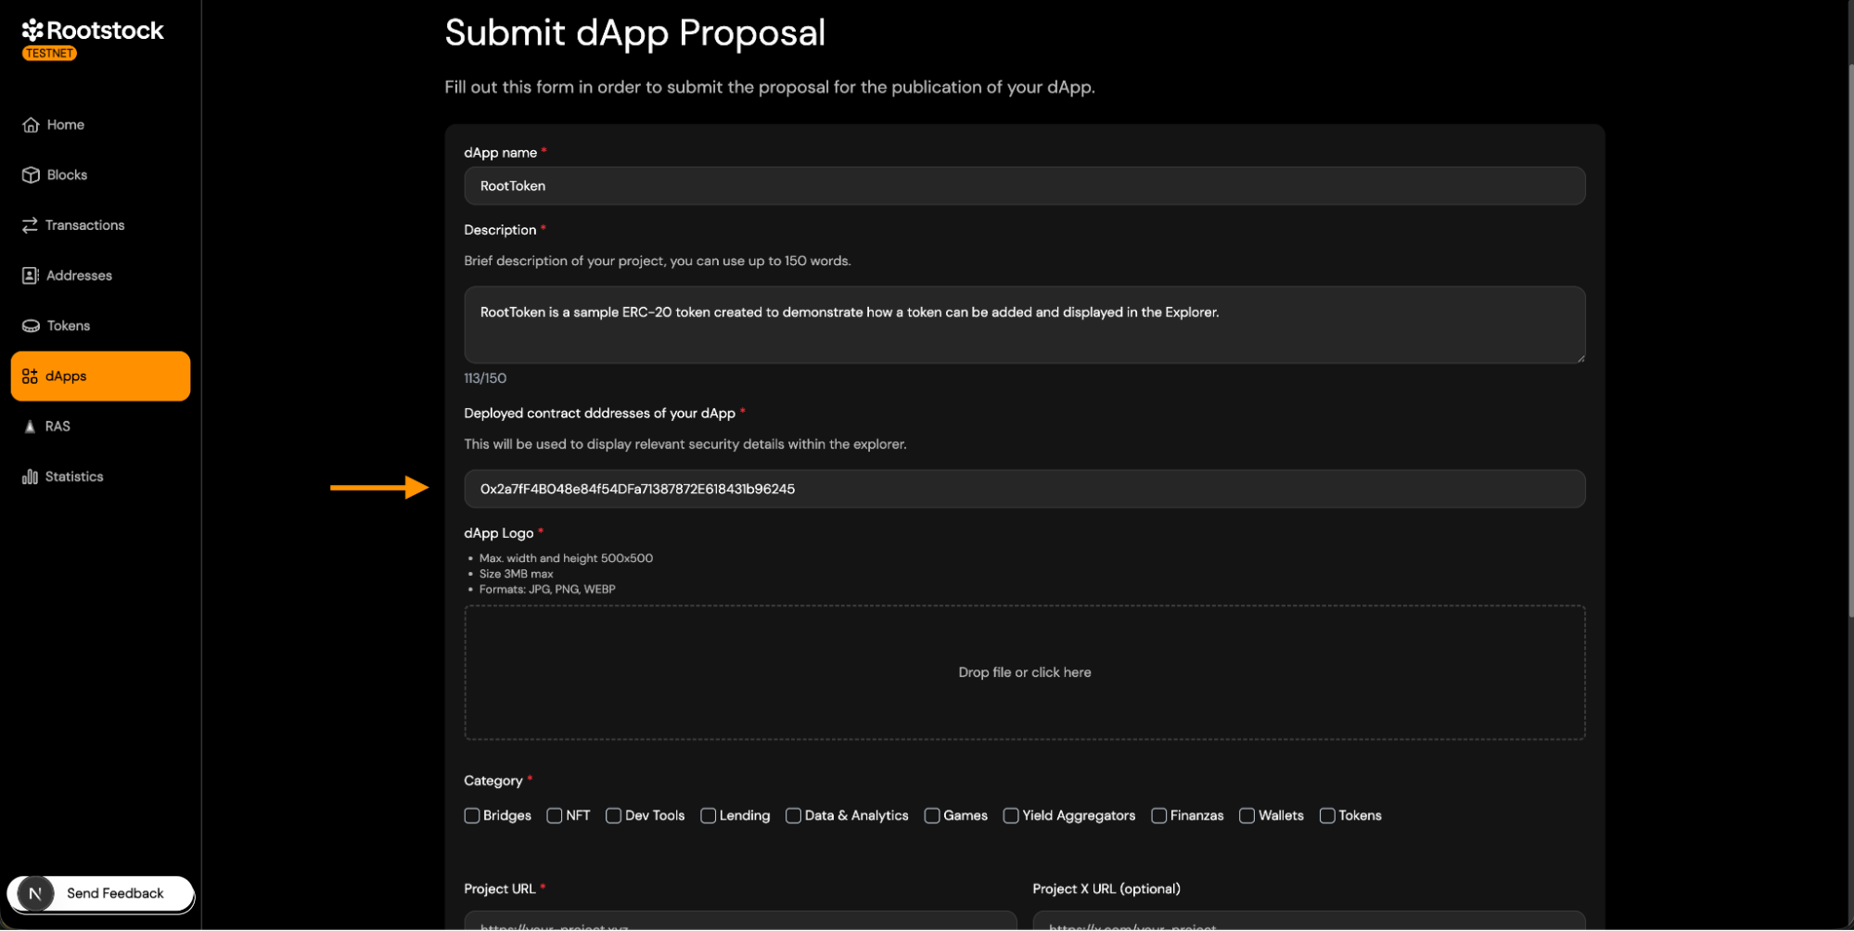The height and width of the screenshot is (931, 1854).
Task: Check the Bridges category checkbox
Action: click(472, 816)
